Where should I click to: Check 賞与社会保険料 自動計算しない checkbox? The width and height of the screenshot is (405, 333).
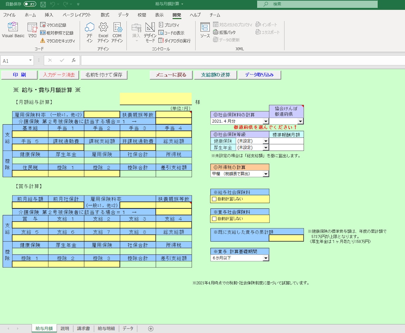click(214, 219)
